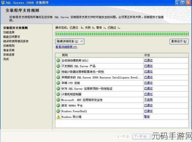Click rule text 合成活动模板库(ATL)

point(75,60)
